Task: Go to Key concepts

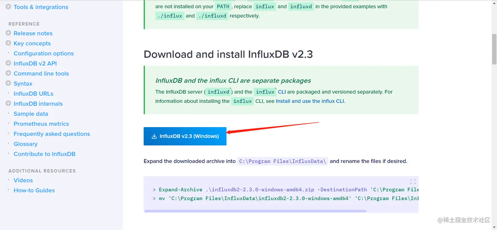Action: [32, 44]
